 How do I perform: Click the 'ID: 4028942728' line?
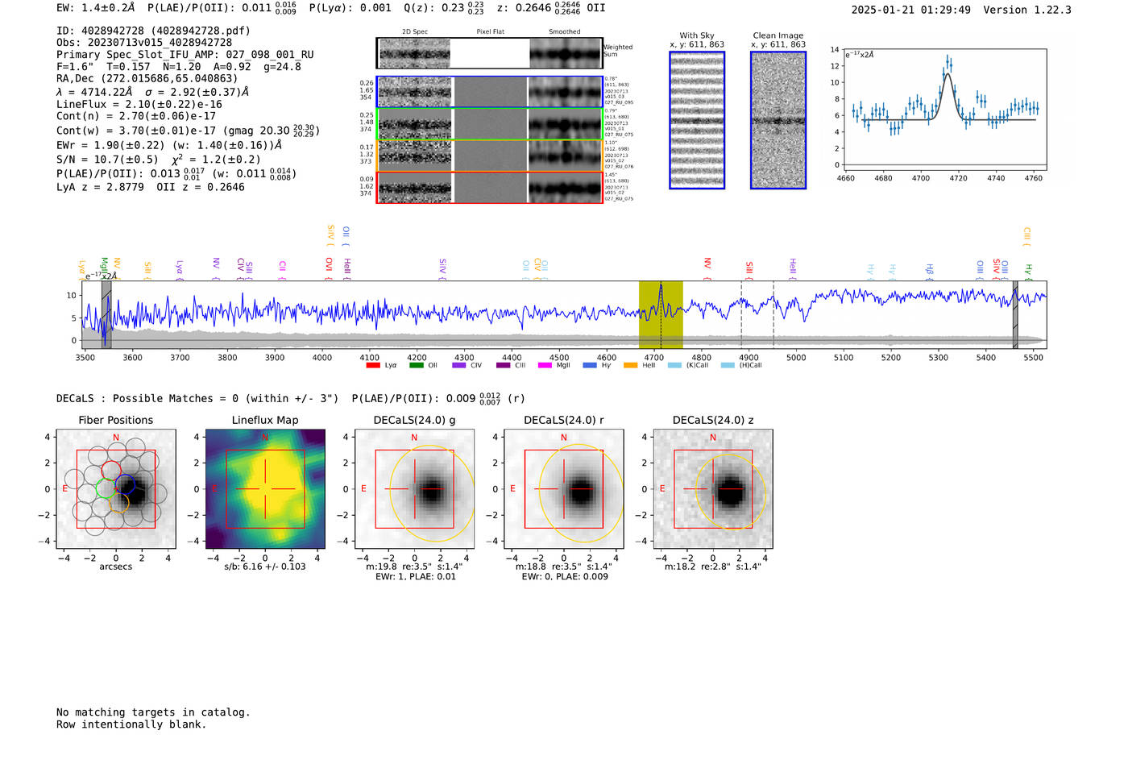click(x=153, y=31)
